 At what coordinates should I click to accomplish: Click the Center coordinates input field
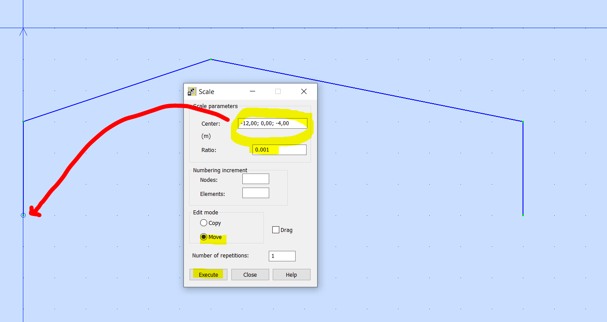point(272,123)
